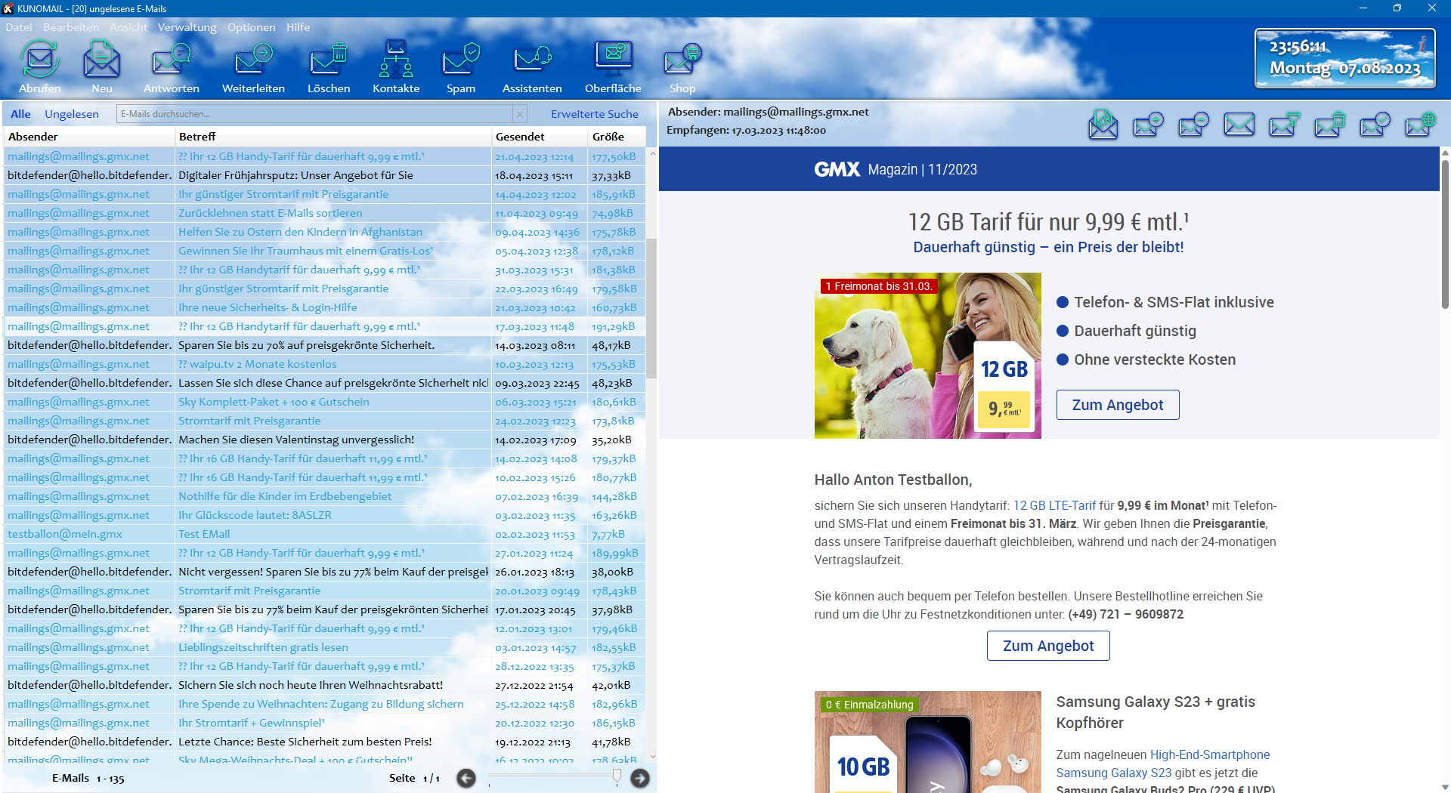Image resolution: width=1451 pixels, height=793 pixels.
Task: Click in the E-Mails durchsuchen search field
Action: (314, 114)
